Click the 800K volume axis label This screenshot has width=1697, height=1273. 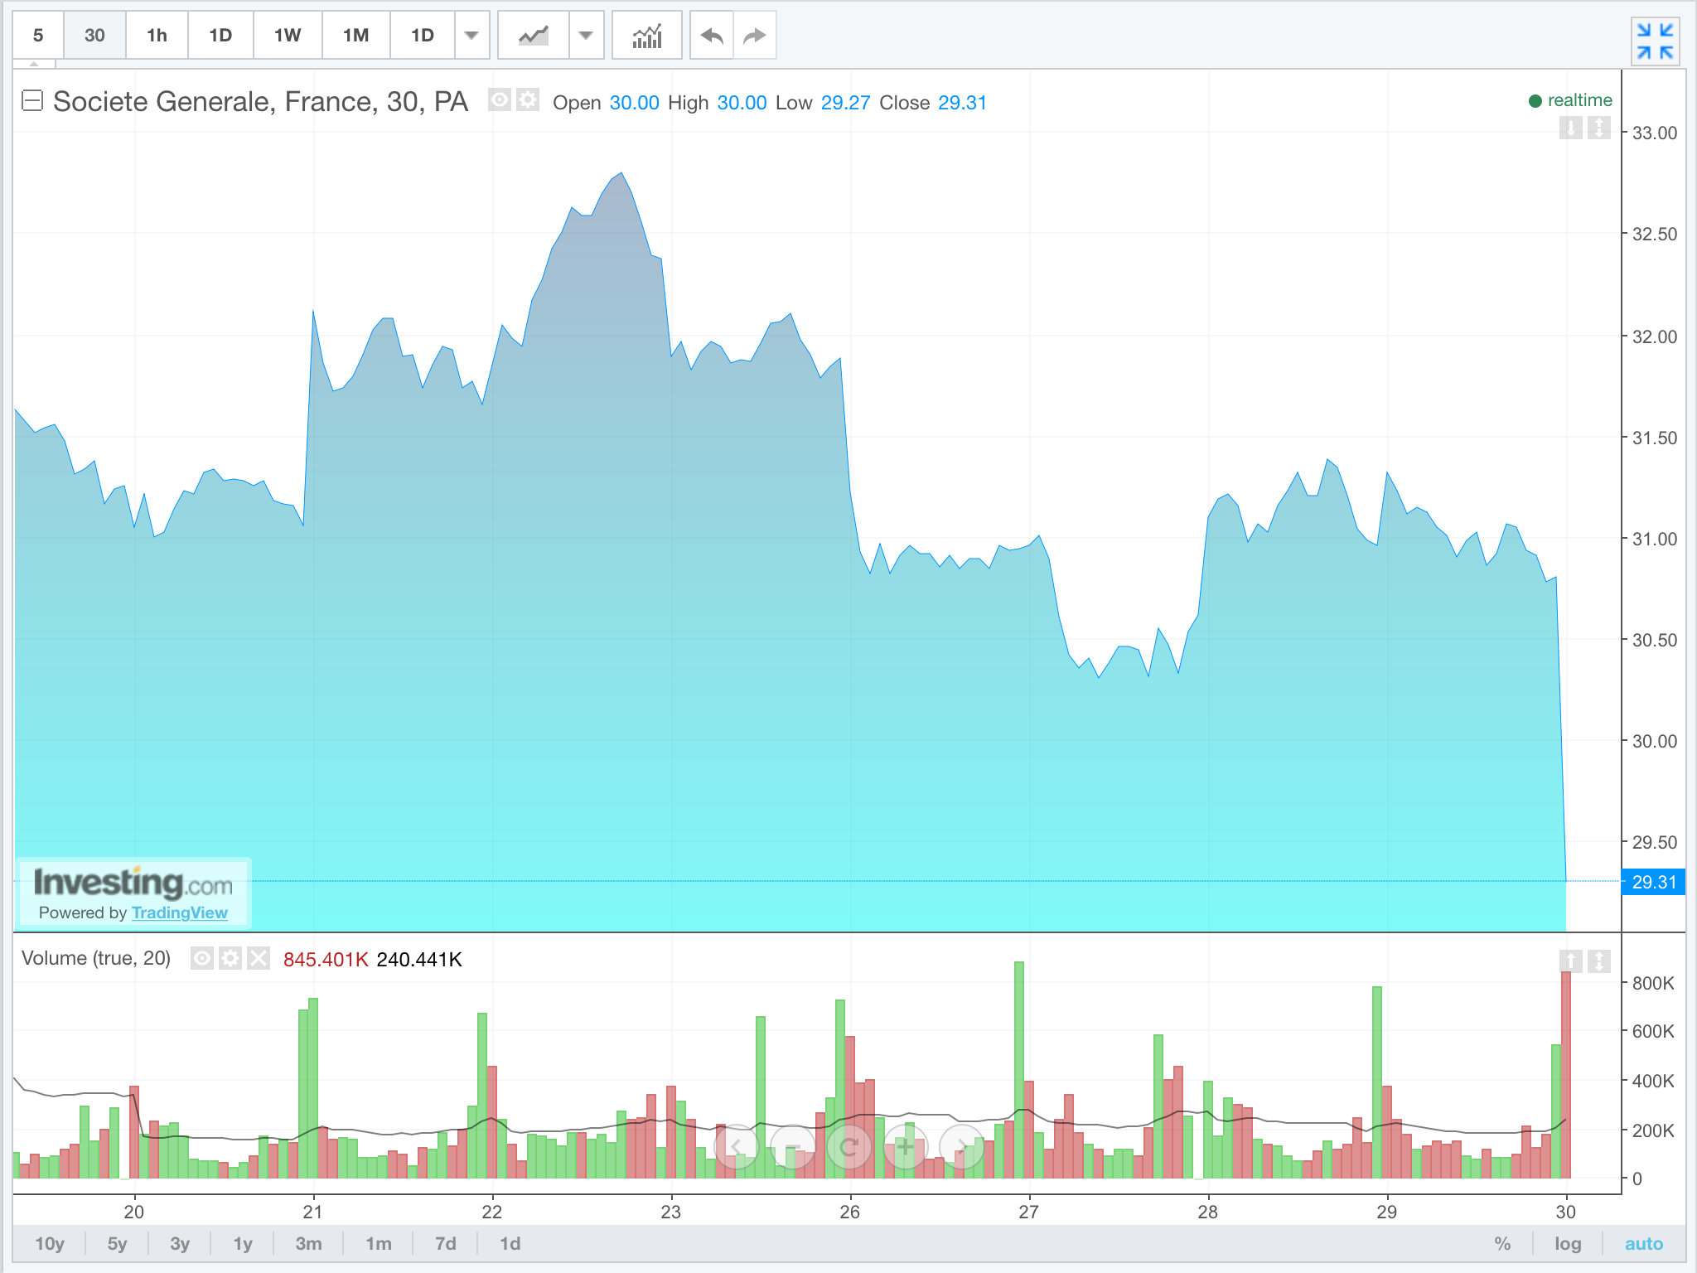pyautogui.click(x=1653, y=983)
